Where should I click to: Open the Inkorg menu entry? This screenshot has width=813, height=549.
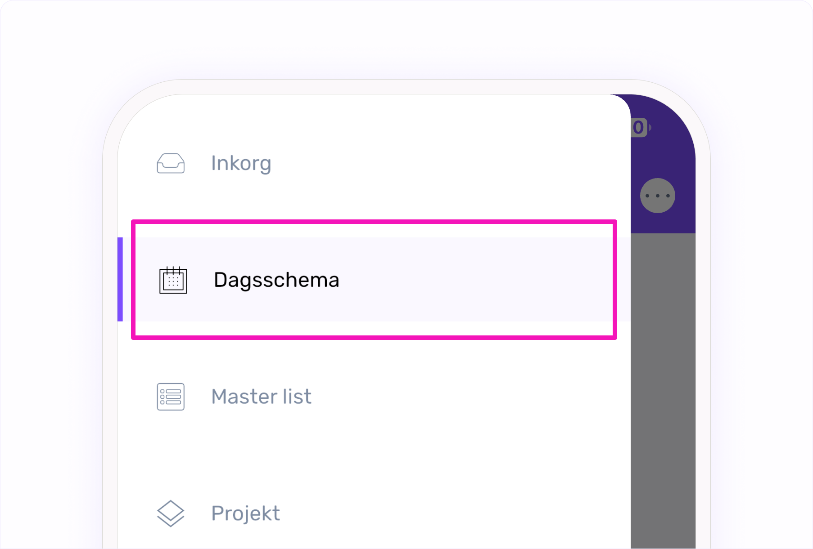pyautogui.click(x=241, y=163)
